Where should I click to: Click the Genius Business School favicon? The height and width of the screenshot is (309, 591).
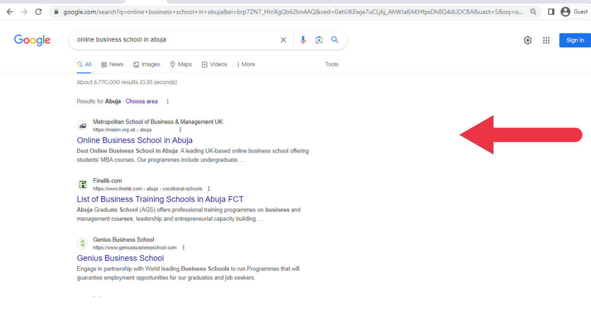pyautogui.click(x=82, y=244)
